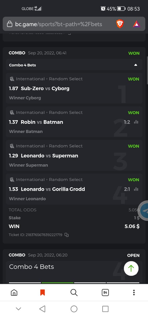Open stats chart for Robin vs Batman

(x=136, y=122)
